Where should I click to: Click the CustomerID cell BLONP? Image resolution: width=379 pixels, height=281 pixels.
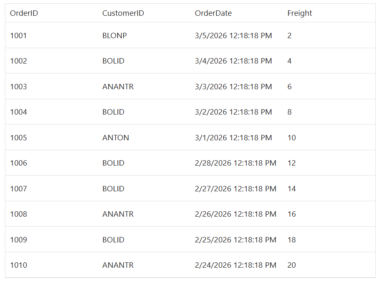point(115,35)
